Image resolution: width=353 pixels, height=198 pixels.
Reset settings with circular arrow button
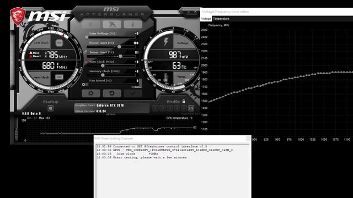[x=112, y=93]
